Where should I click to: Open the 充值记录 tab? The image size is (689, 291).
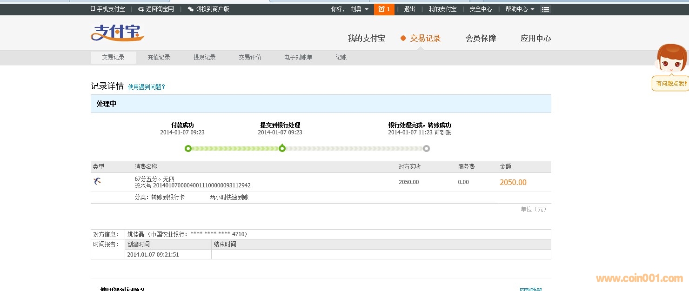coord(159,58)
